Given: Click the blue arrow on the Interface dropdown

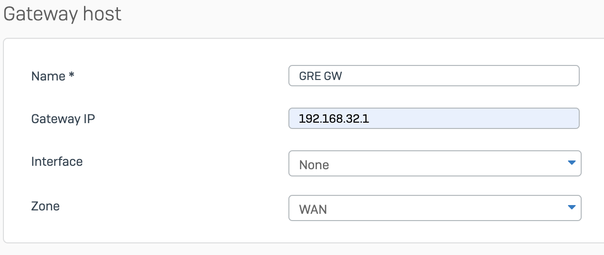Looking at the screenshot, I should (571, 163).
